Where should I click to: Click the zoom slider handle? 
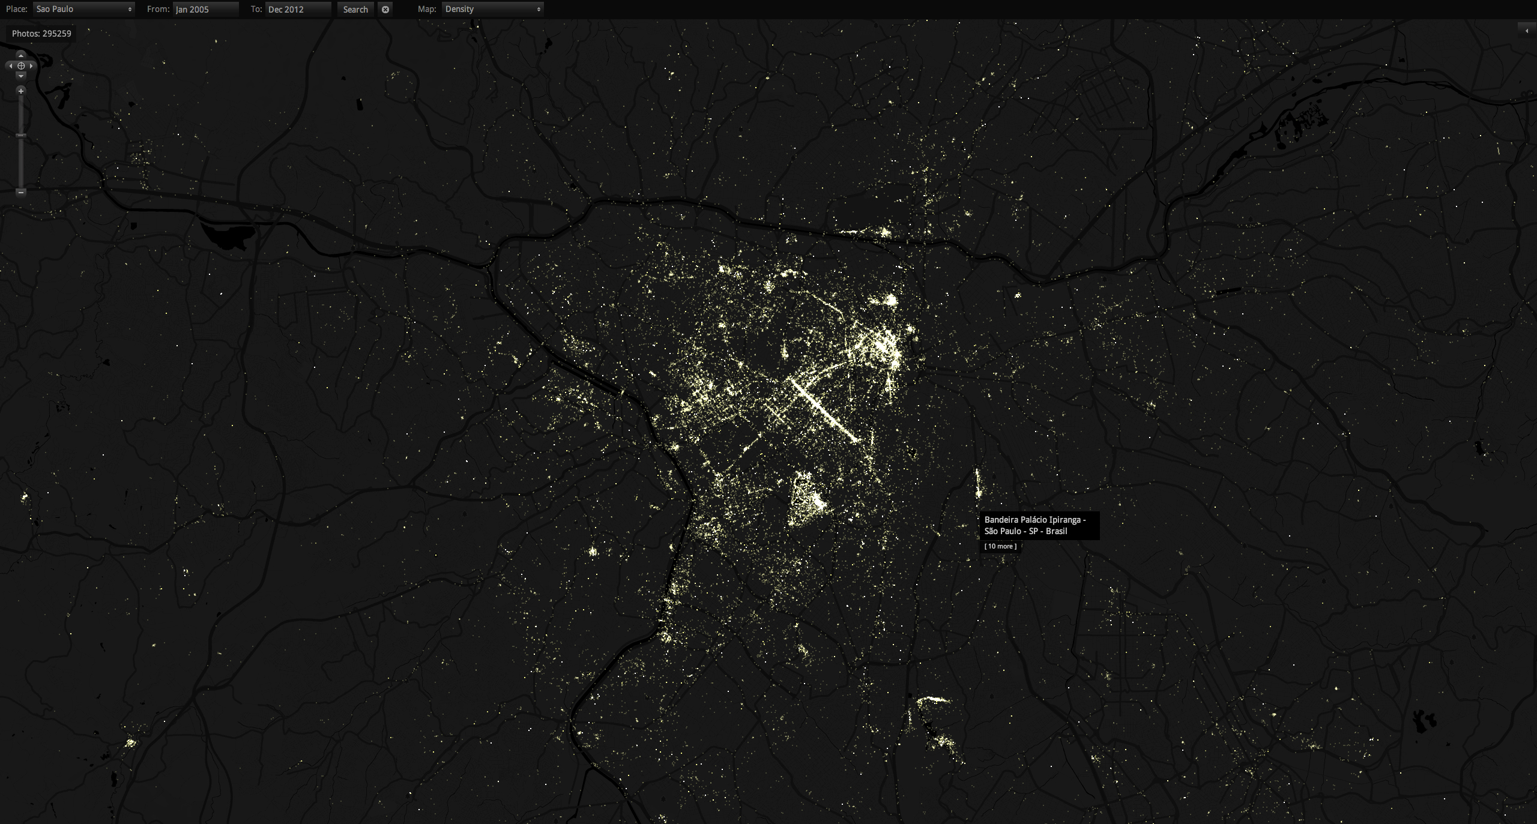click(x=21, y=136)
